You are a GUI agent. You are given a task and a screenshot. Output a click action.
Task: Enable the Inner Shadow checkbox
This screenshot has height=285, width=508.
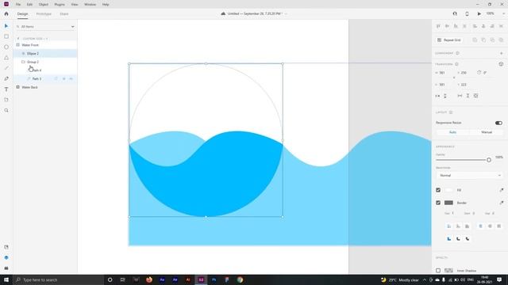pos(438,271)
